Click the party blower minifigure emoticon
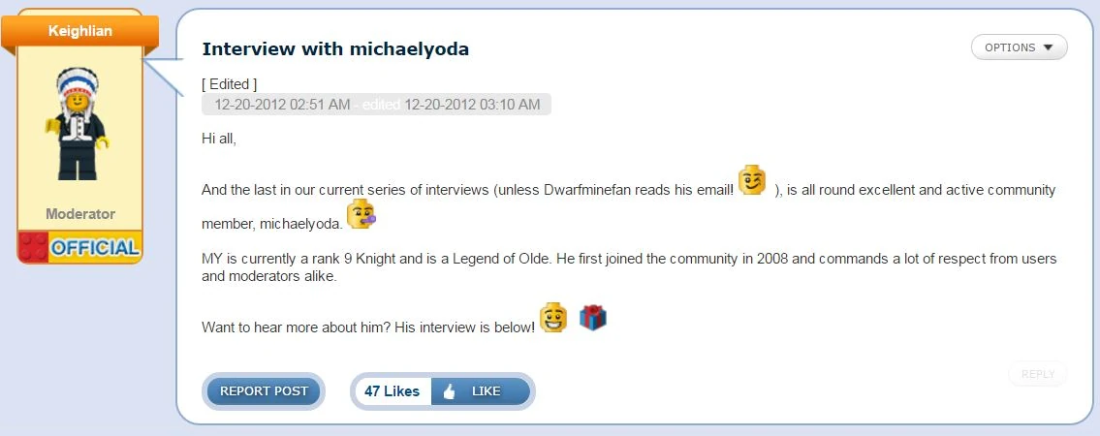The width and height of the screenshot is (1100, 436). click(361, 214)
